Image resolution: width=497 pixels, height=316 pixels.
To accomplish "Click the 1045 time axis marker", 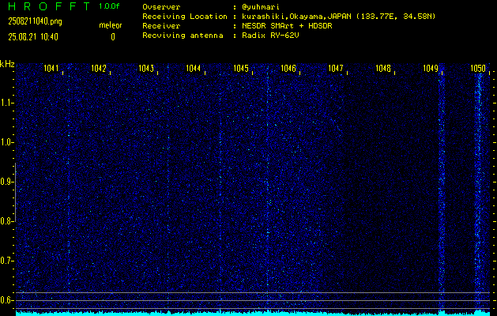I will click(x=241, y=68).
